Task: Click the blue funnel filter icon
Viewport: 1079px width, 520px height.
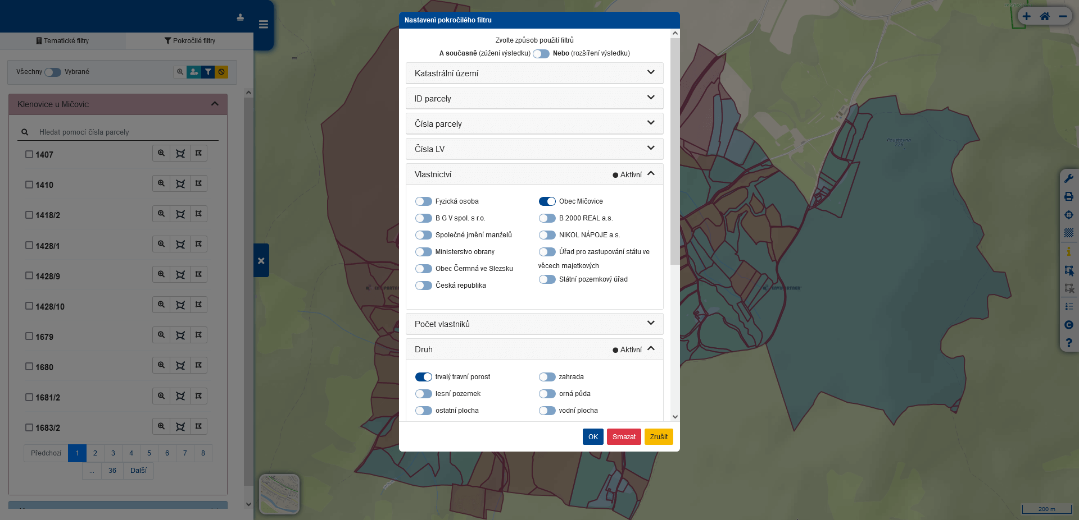Action: tap(208, 72)
